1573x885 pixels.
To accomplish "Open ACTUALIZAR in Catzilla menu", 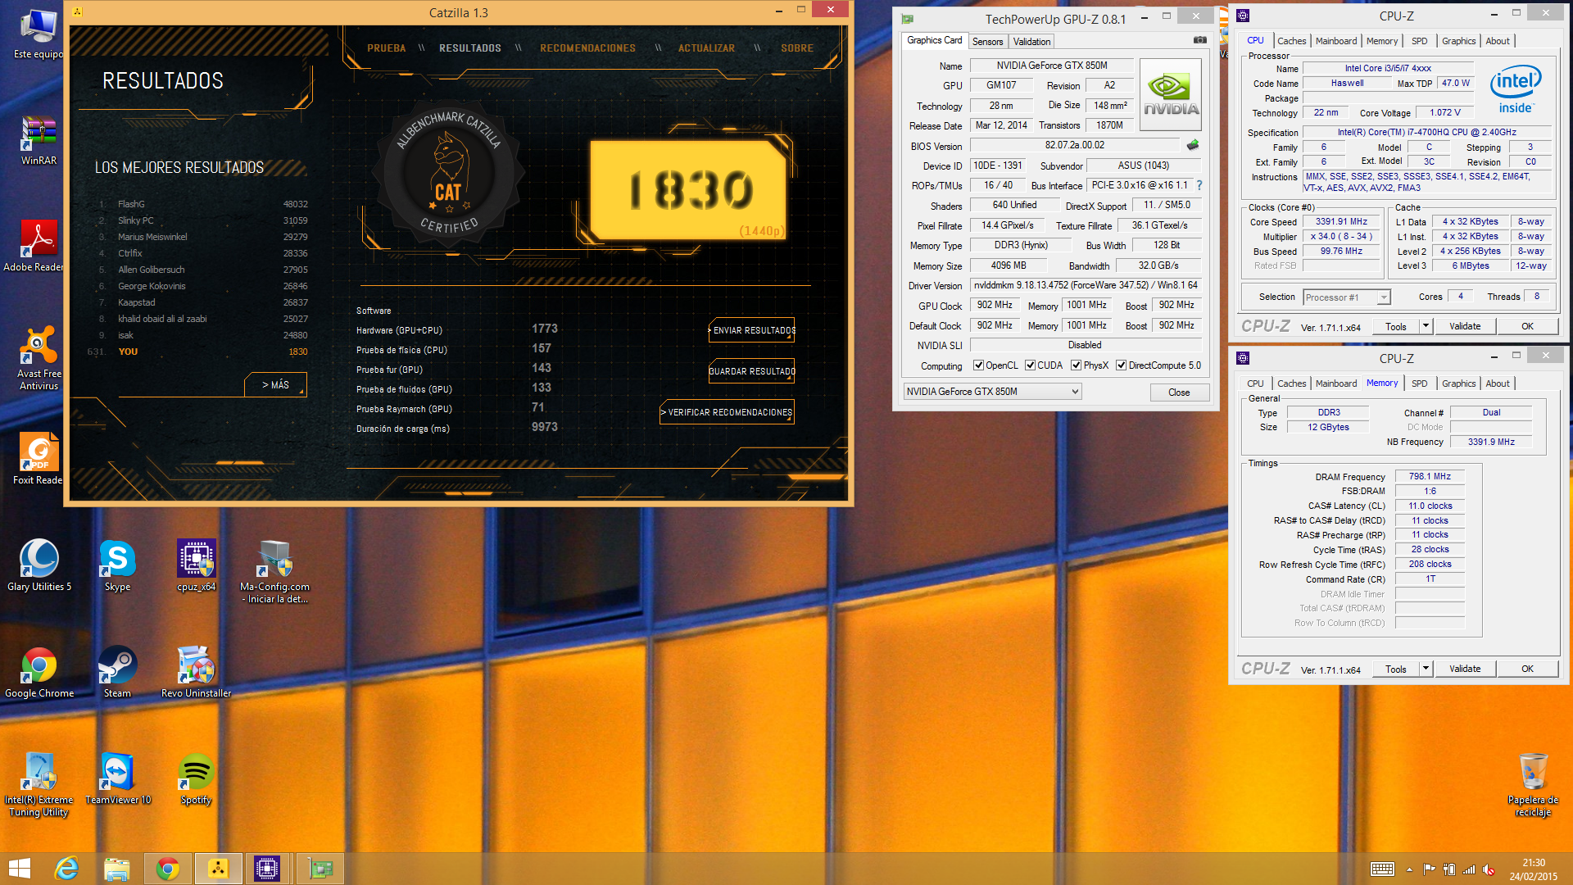I will pos(706,48).
